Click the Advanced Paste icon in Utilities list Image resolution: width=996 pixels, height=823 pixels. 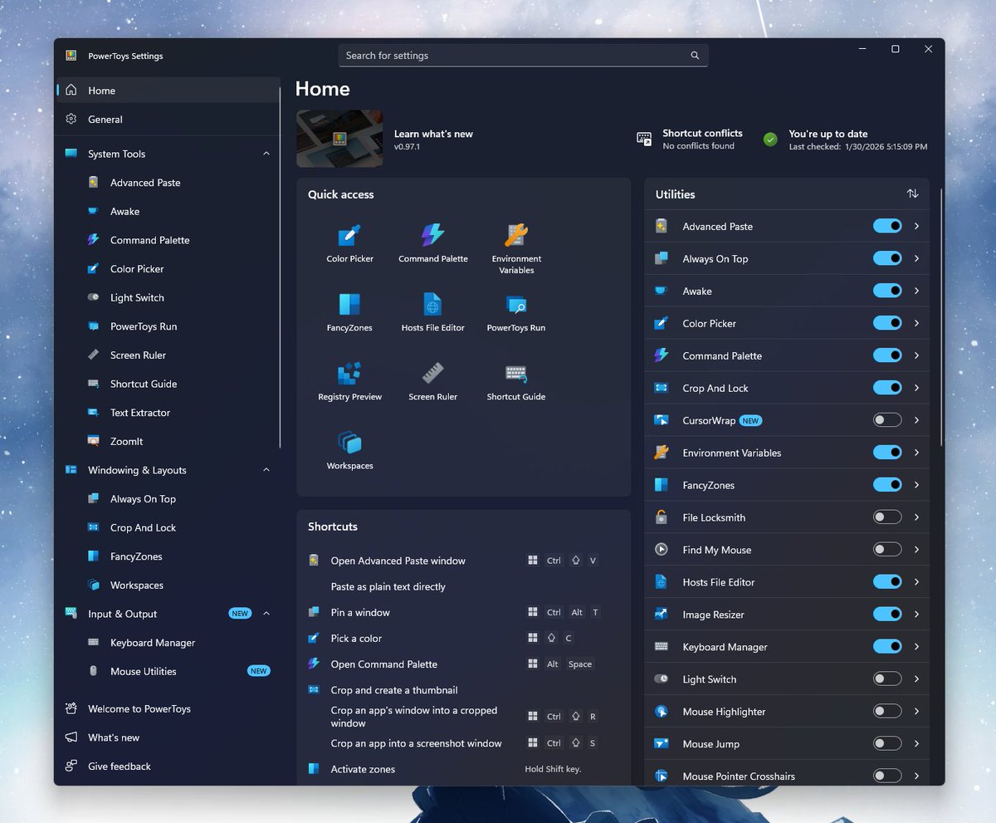click(662, 226)
